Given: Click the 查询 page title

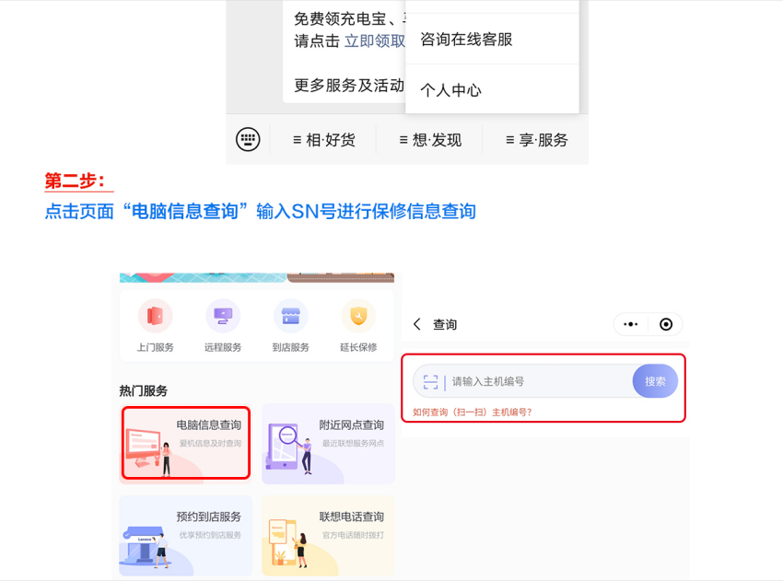Looking at the screenshot, I should (444, 324).
